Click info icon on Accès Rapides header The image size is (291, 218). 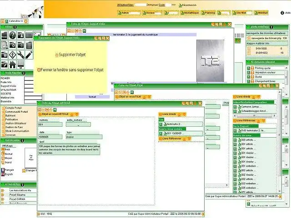(24, 73)
